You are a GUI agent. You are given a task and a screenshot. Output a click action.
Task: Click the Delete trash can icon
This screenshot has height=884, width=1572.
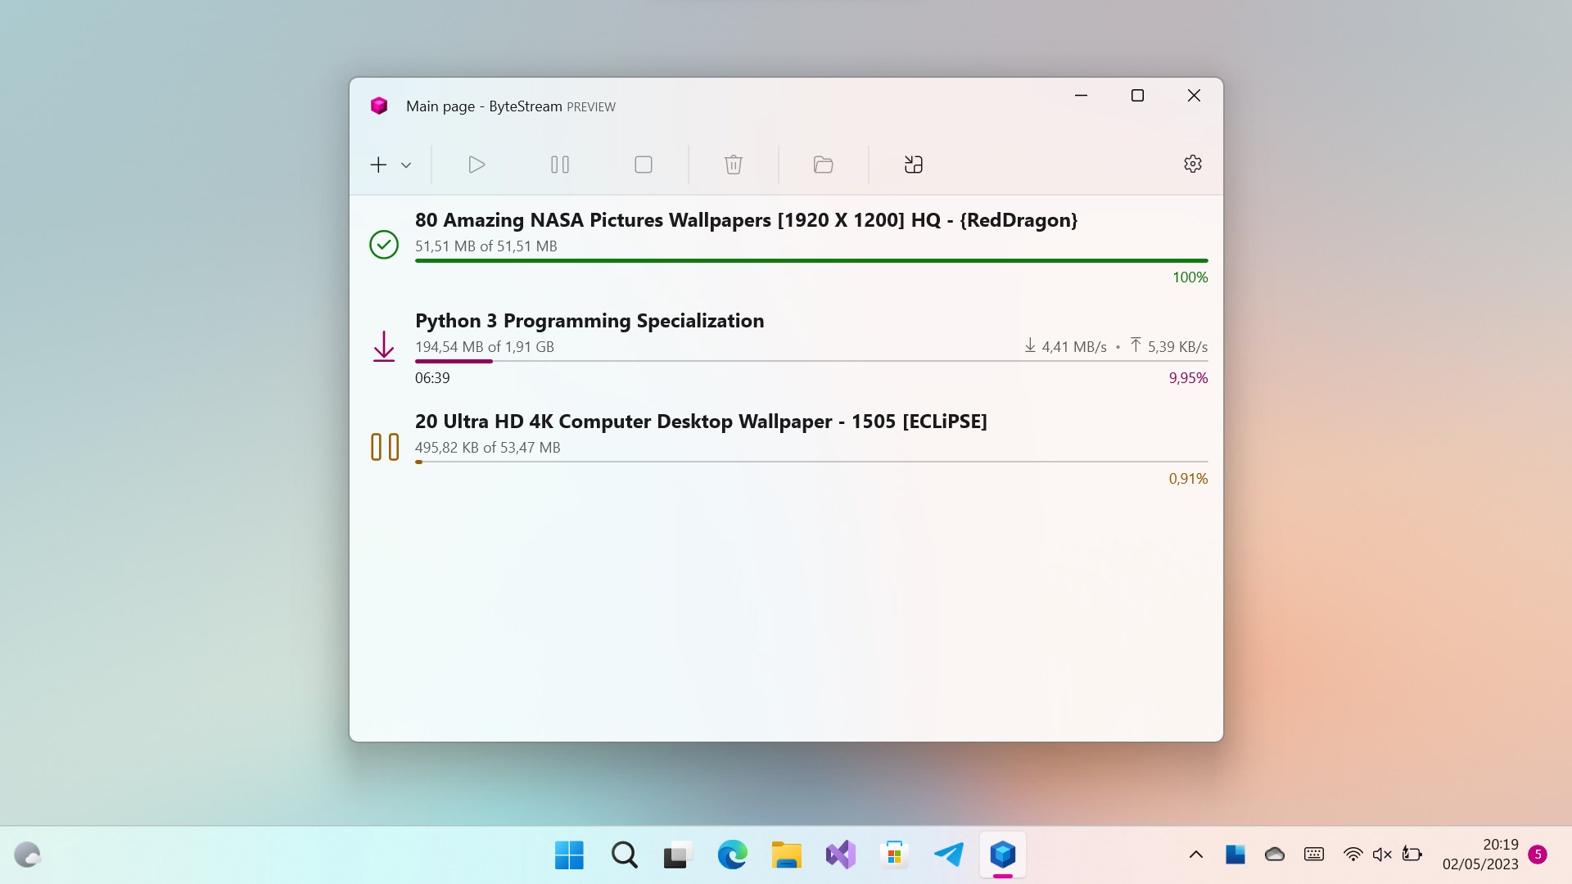click(733, 165)
